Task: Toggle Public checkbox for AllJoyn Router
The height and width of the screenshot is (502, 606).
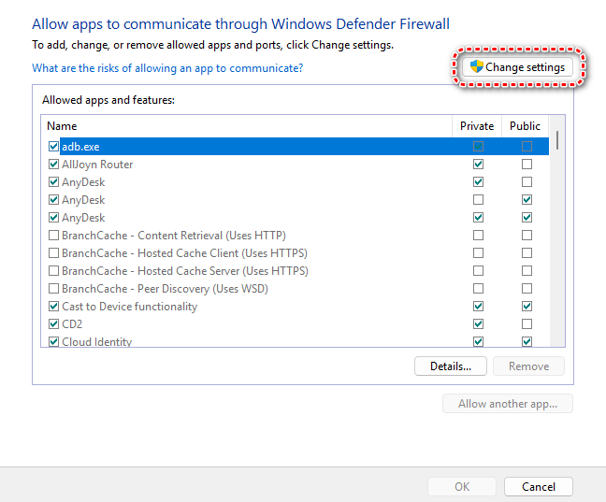Action: 527,165
